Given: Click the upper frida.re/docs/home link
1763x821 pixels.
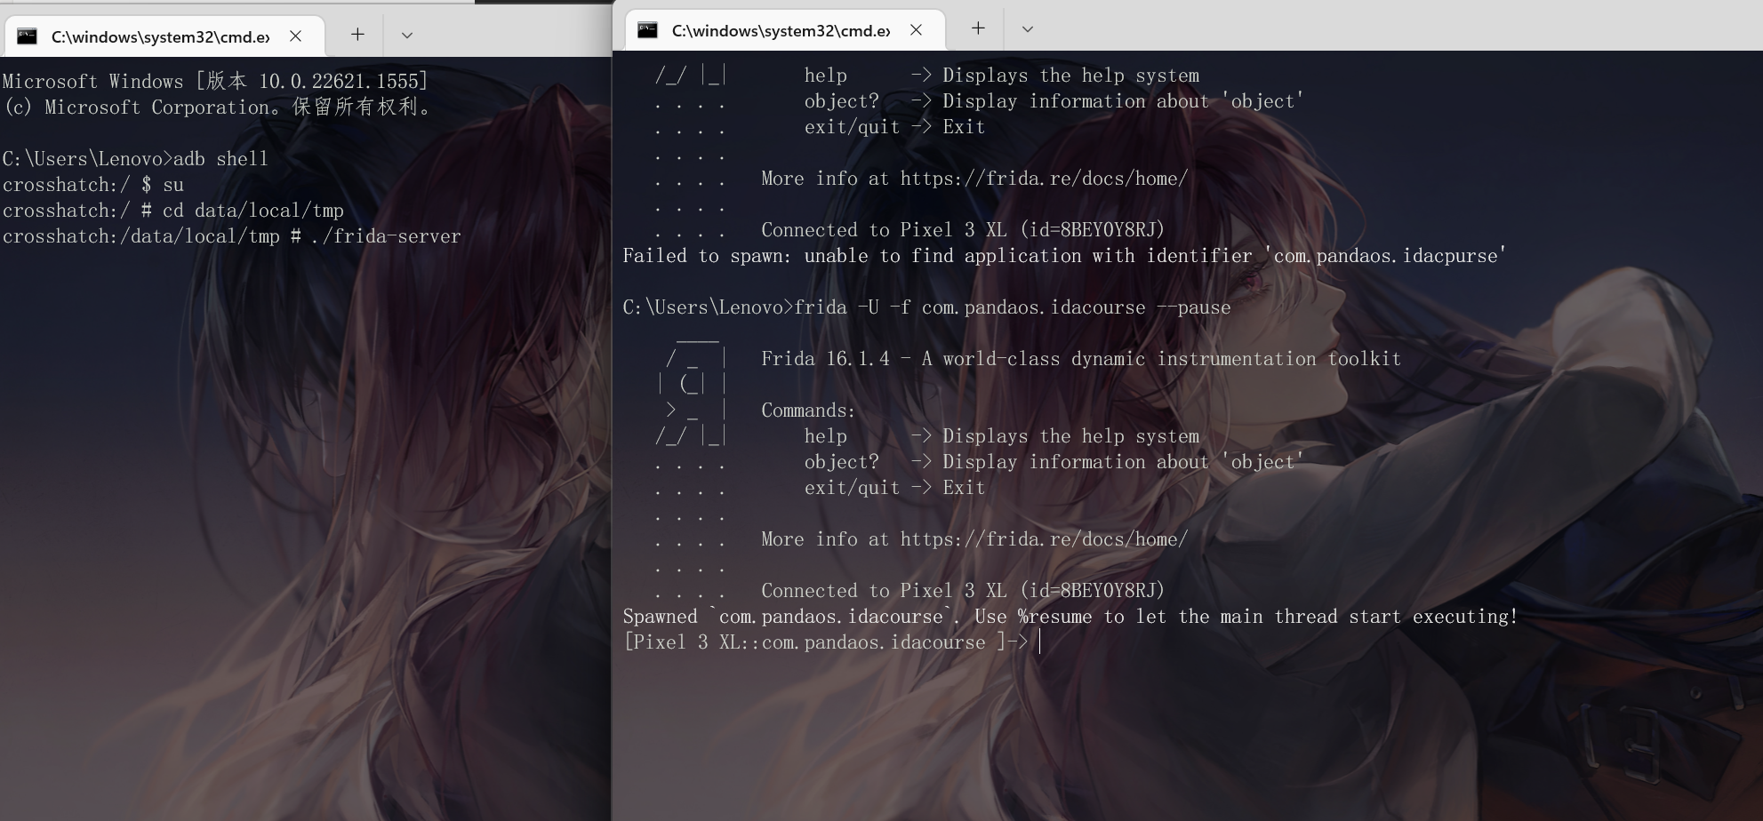Looking at the screenshot, I should 1044,179.
